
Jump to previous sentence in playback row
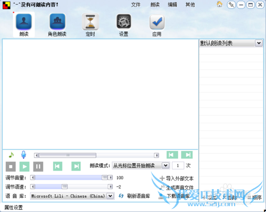pyautogui.click(x=57, y=166)
